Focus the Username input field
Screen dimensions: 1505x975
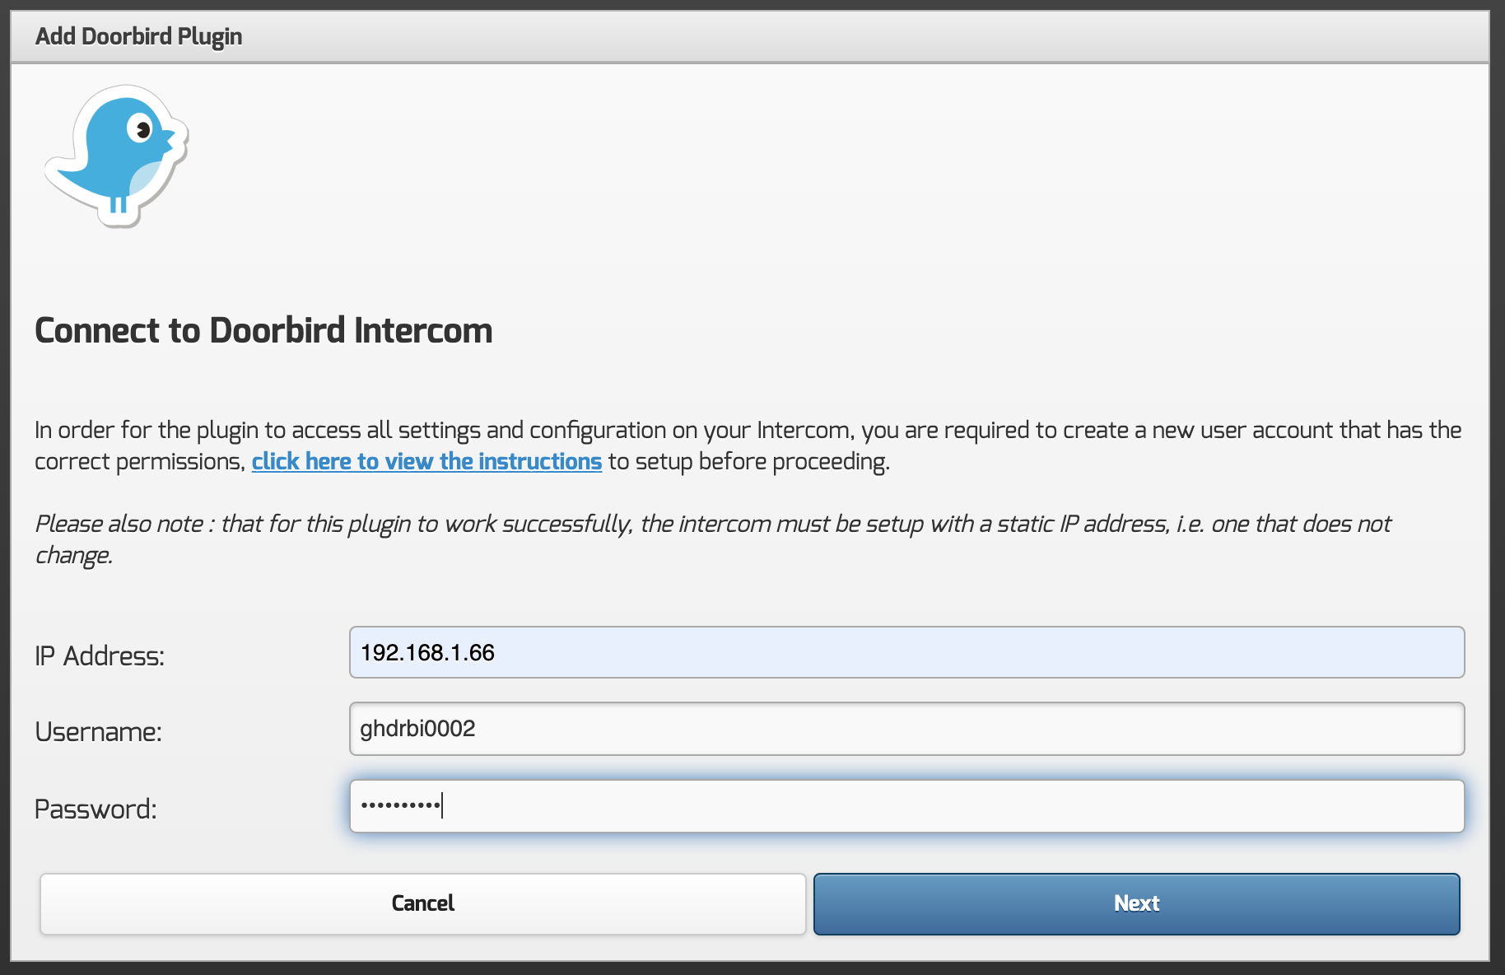tap(906, 729)
